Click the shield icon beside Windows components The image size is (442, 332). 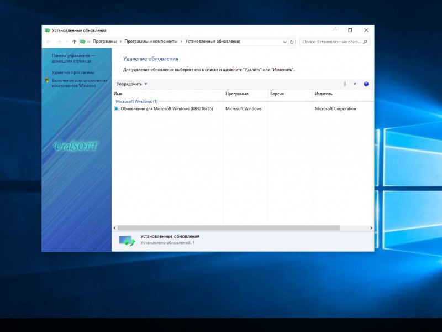(47, 80)
